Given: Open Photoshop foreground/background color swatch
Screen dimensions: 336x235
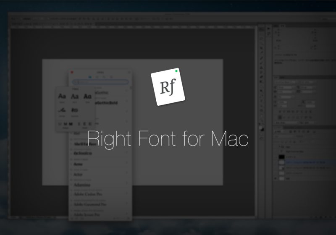Looking at the screenshot, I should coord(262,128).
